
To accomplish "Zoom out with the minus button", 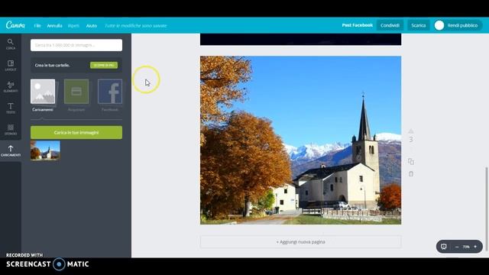I will click(457, 247).
